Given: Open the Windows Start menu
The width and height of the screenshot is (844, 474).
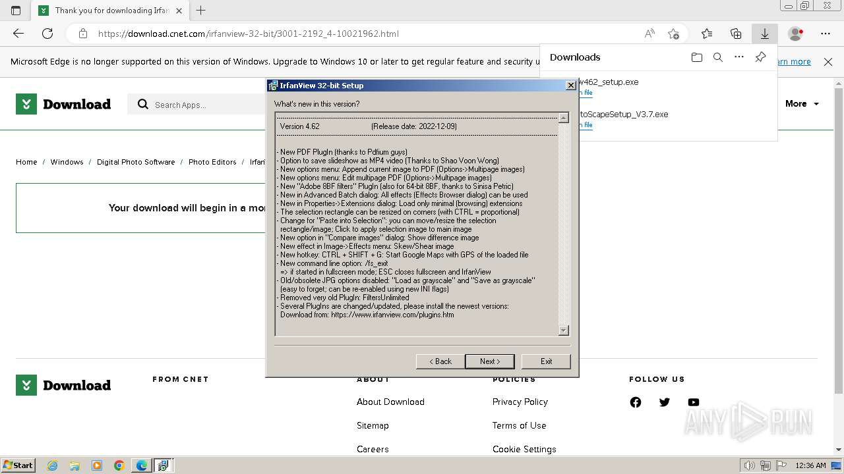Looking at the screenshot, I should (x=18, y=465).
